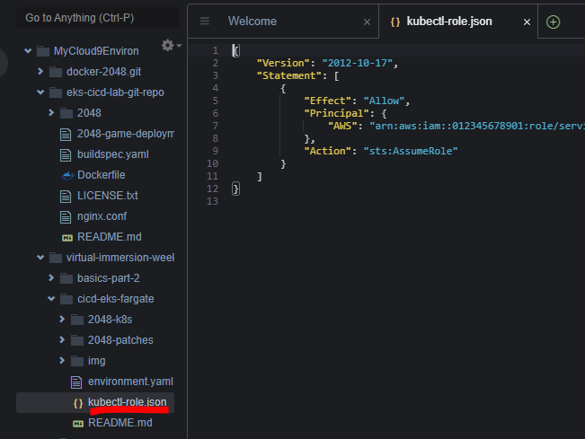Image resolution: width=585 pixels, height=439 pixels.
Task: Expand the 2048-patches folder
Action: (62, 339)
